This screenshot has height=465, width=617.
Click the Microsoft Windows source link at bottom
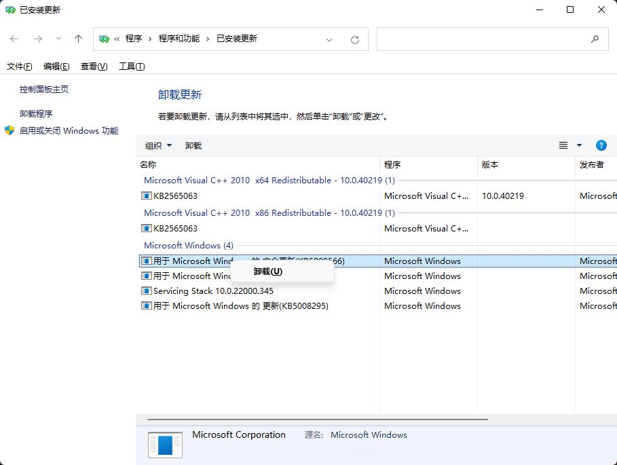[369, 434]
